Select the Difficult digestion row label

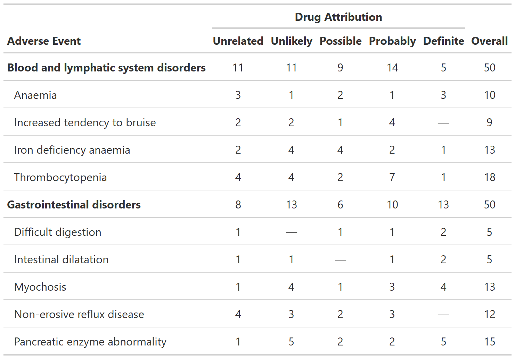point(58,232)
